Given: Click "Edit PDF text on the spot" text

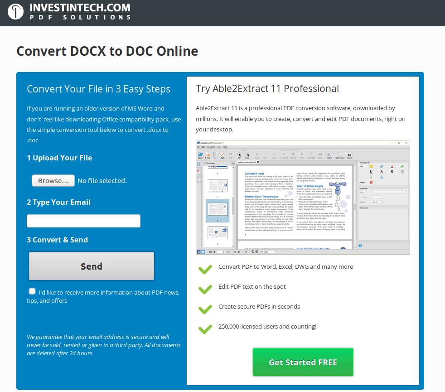Looking at the screenshot, I should (x=252, y=287).
